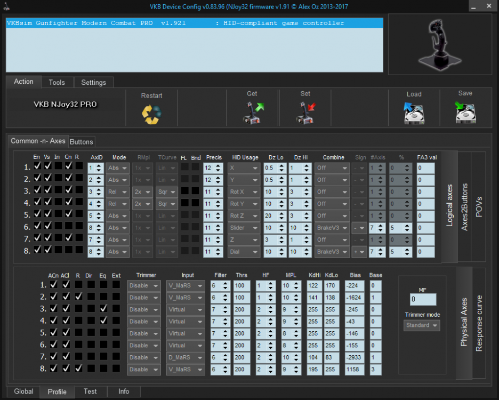Toggle the Eq checkbox for physical axis 3

click(x=103, y=309)
